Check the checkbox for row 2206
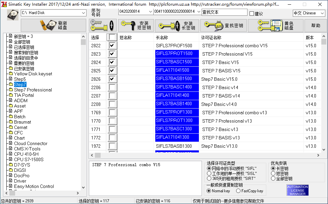Screen dimensions: 328x204 (112, 87)
